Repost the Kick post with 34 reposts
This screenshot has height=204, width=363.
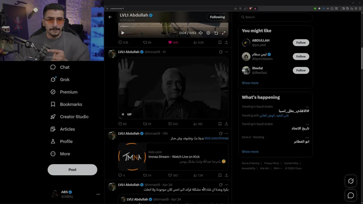click(147, 175)
